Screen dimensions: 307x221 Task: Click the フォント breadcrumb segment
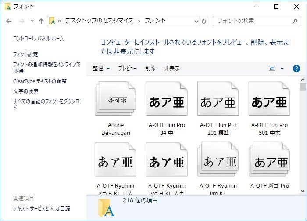coord(155,21)
